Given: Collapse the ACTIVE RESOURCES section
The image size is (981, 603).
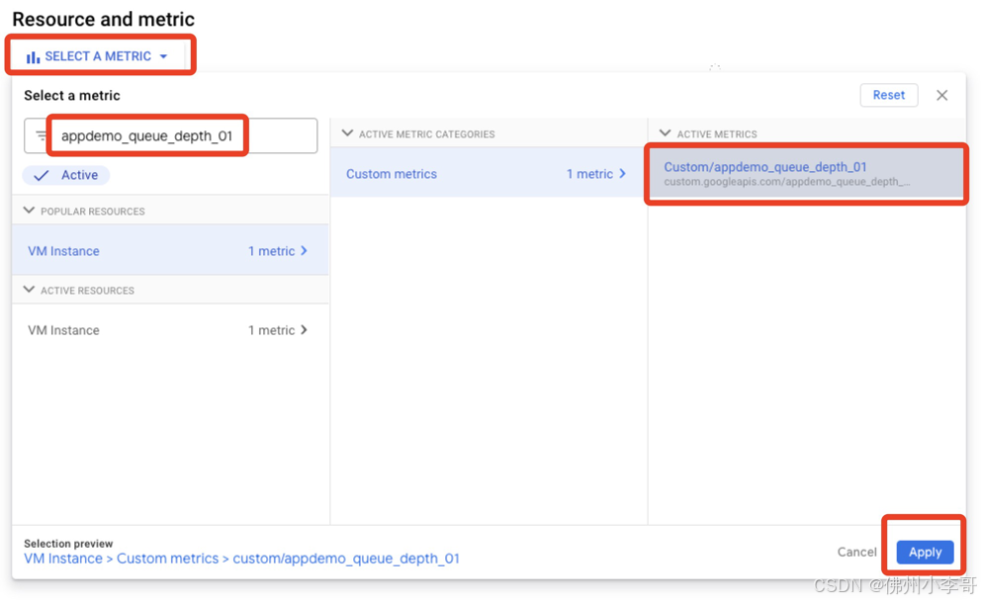Looking at the screenshot, I should [x=29, y=290].
